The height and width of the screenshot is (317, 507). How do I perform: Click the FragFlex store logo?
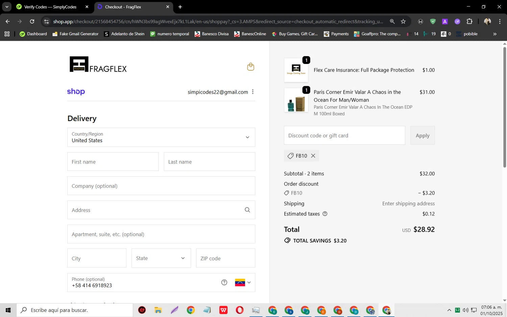[x=98, y=64]
